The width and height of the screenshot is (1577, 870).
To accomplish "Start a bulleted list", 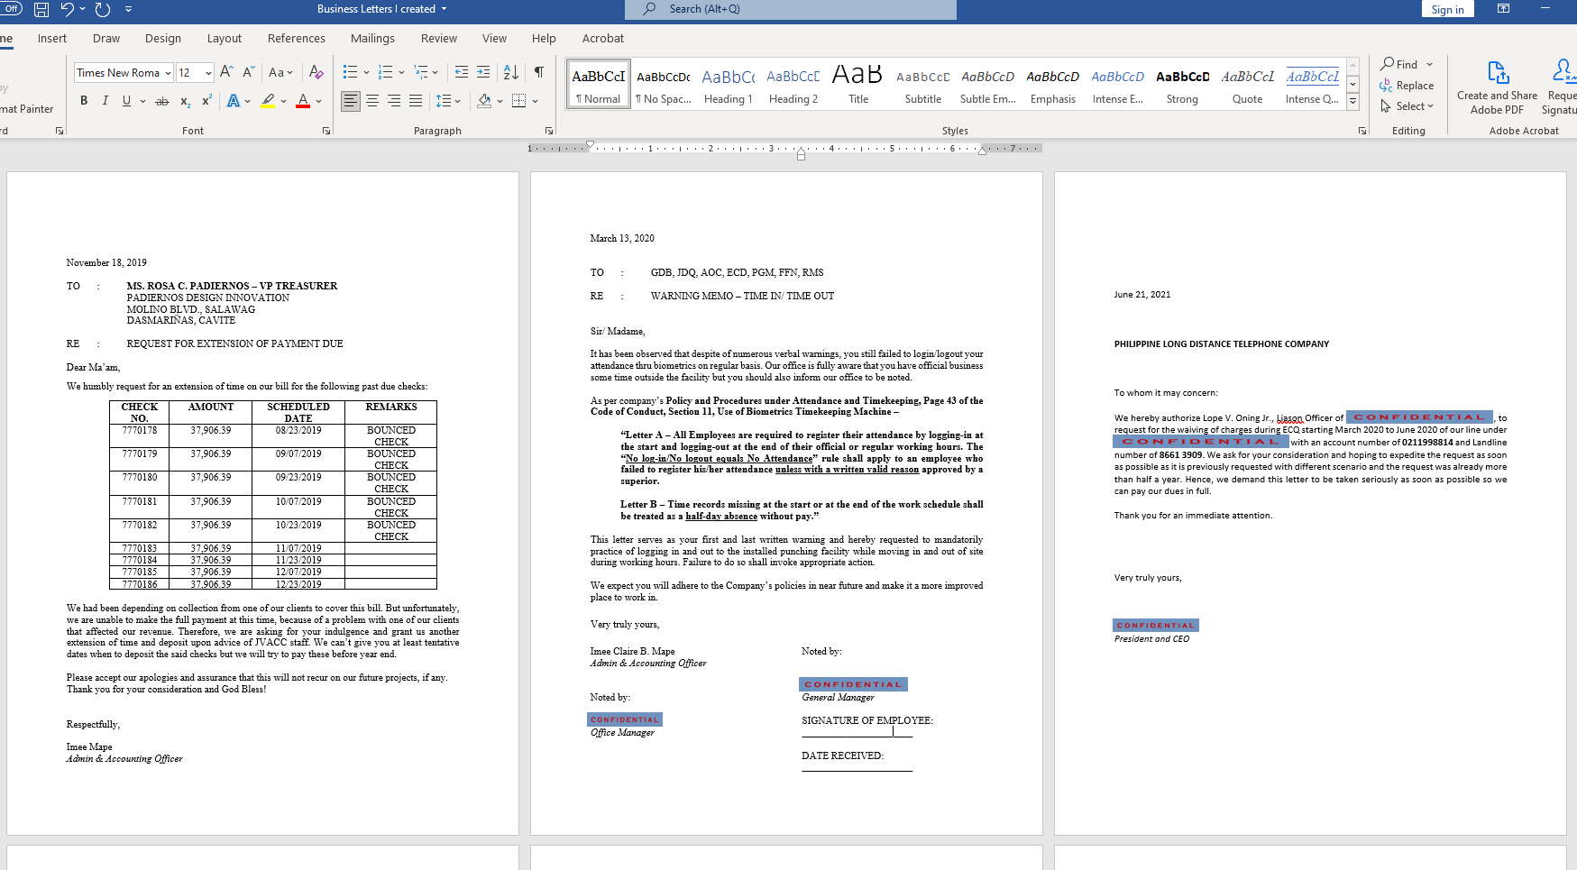I will click(351, 72).
